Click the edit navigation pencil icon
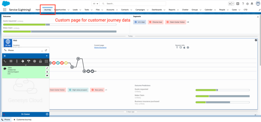The height and width of the screenshot is (122, 261). click(259, 10)
